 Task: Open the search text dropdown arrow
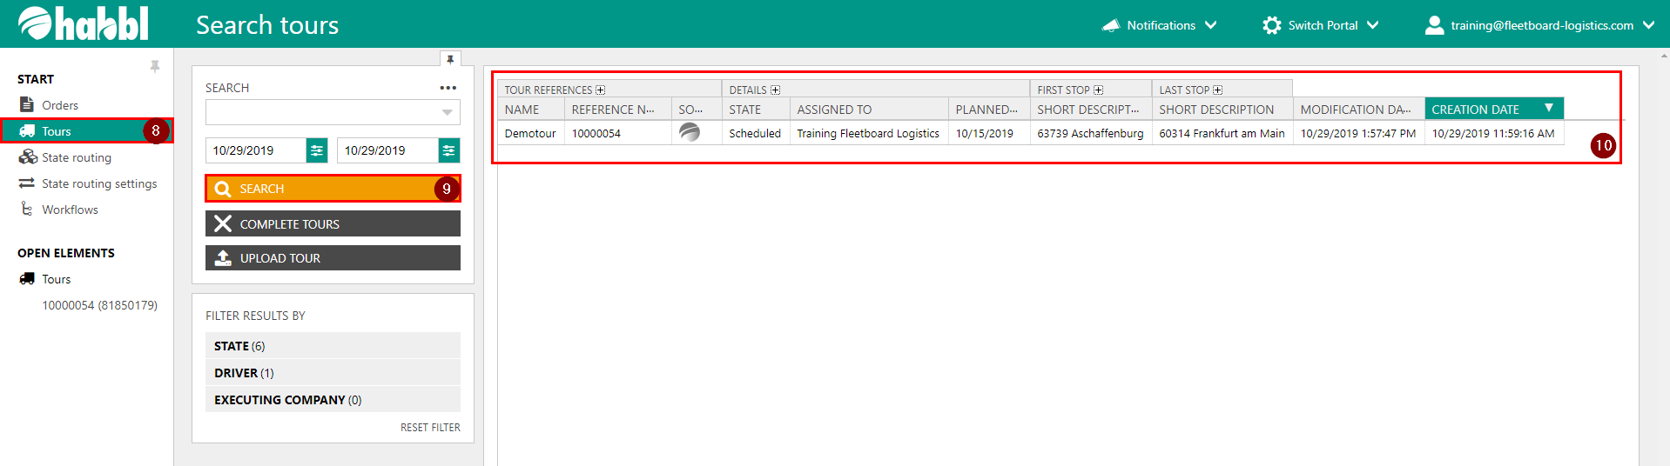coord(447,112)
